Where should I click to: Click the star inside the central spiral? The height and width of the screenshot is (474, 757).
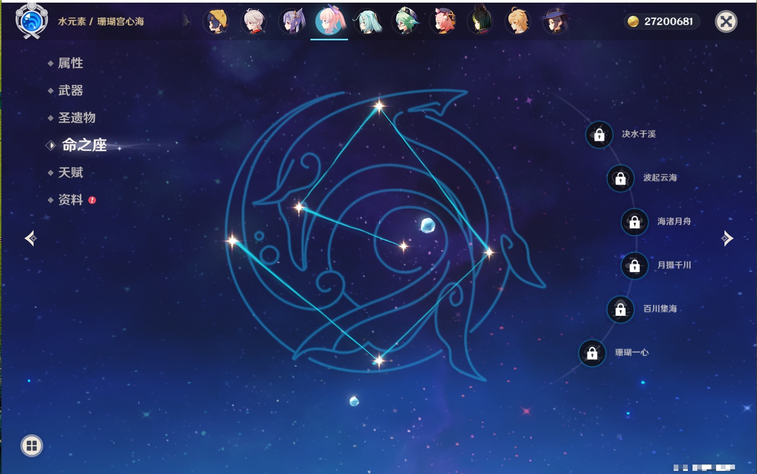tap(404, 246)
